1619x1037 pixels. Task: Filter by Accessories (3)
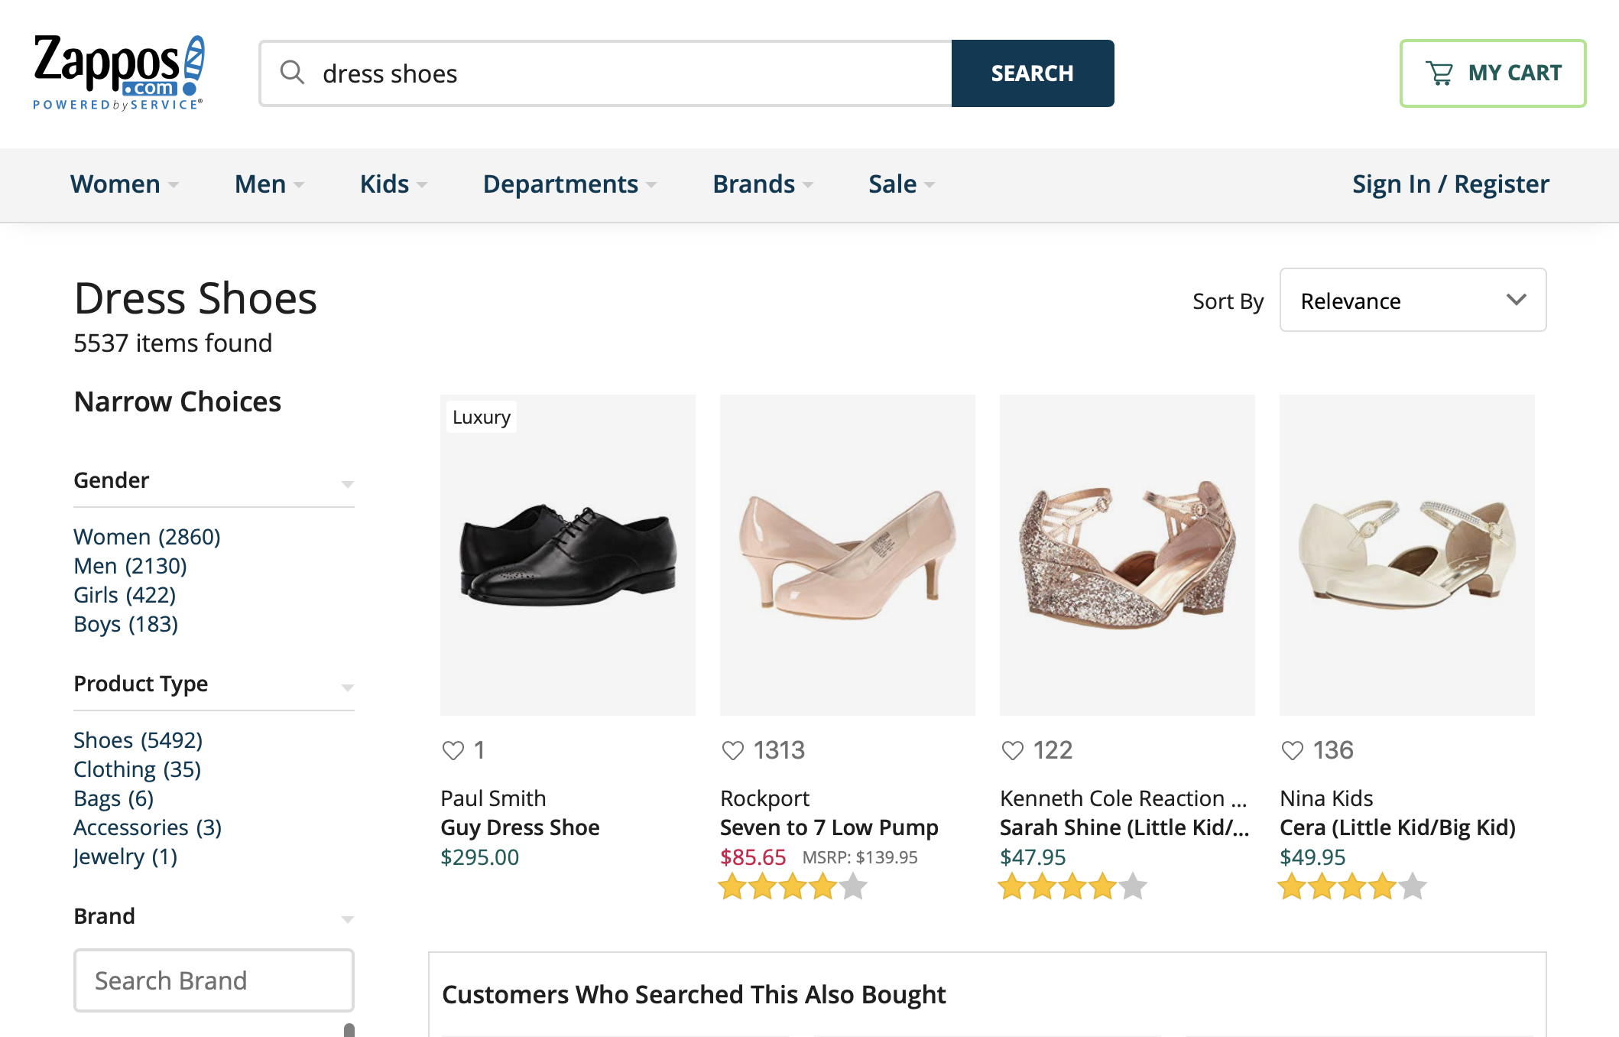click(x=148, y=827)
